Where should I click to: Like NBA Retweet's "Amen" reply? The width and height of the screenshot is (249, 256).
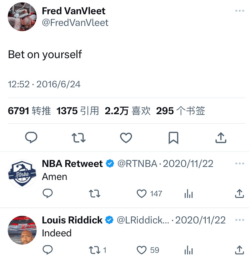coord(142,194)
